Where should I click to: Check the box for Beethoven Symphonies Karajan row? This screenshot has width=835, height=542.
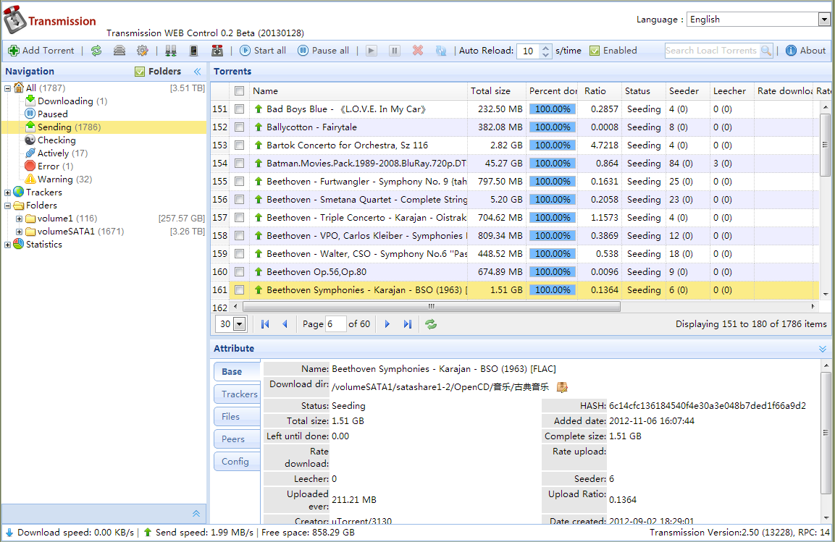coord(239,290)
